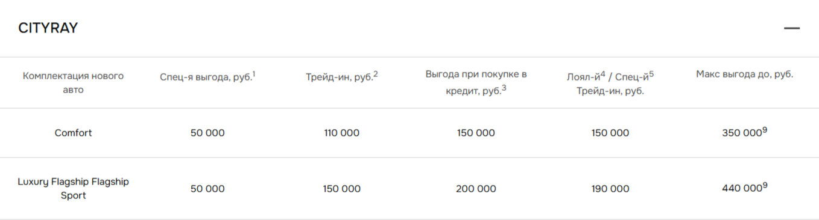Select the Comfort trim row label

tap(73, 133)
